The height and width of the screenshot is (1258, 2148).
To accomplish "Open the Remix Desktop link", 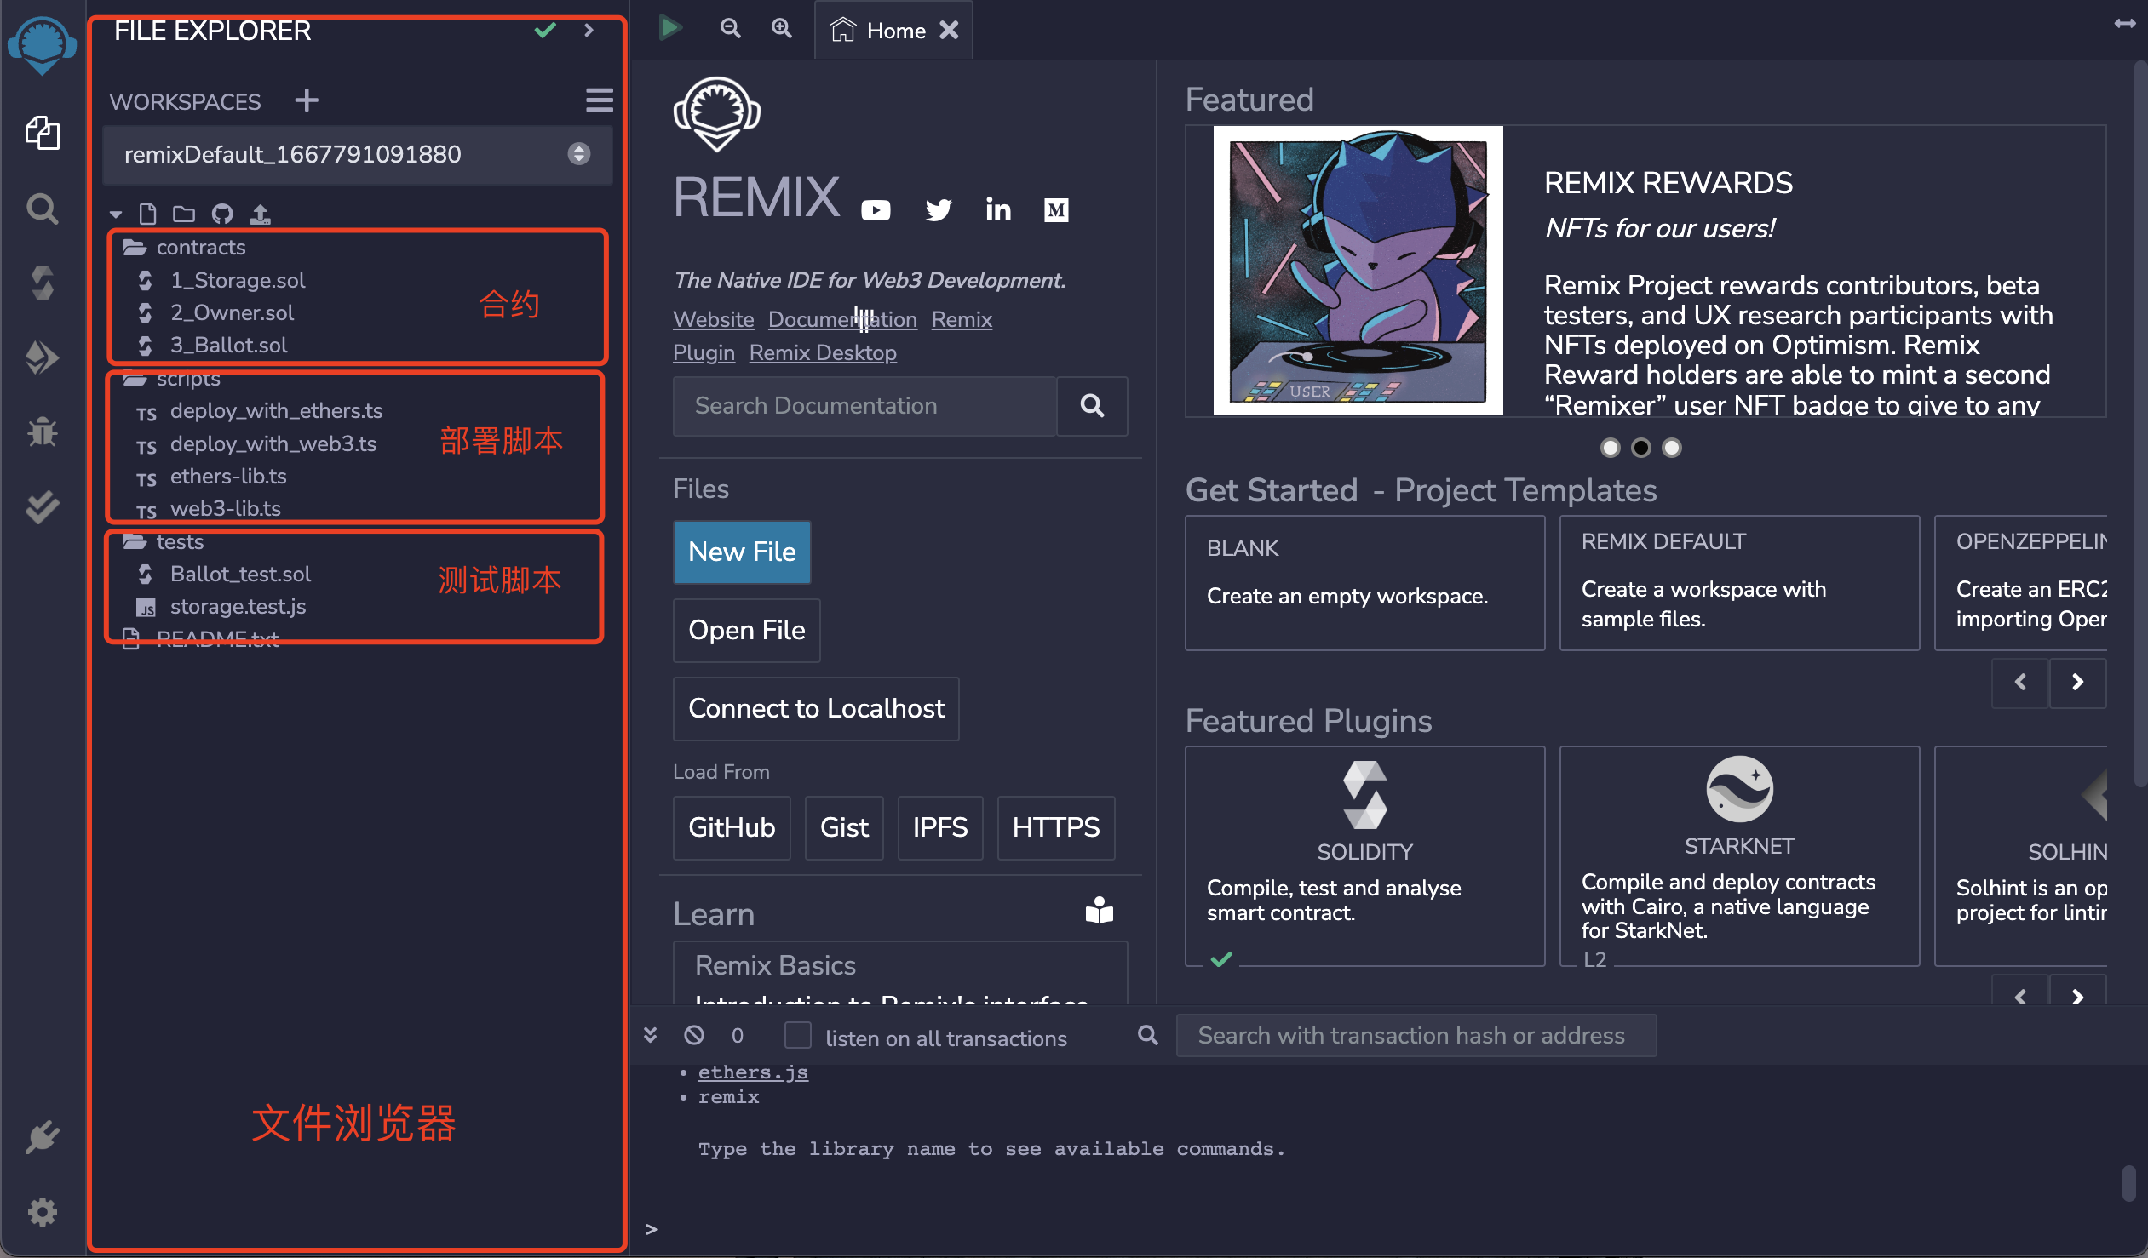I will [x=822, y=352].
